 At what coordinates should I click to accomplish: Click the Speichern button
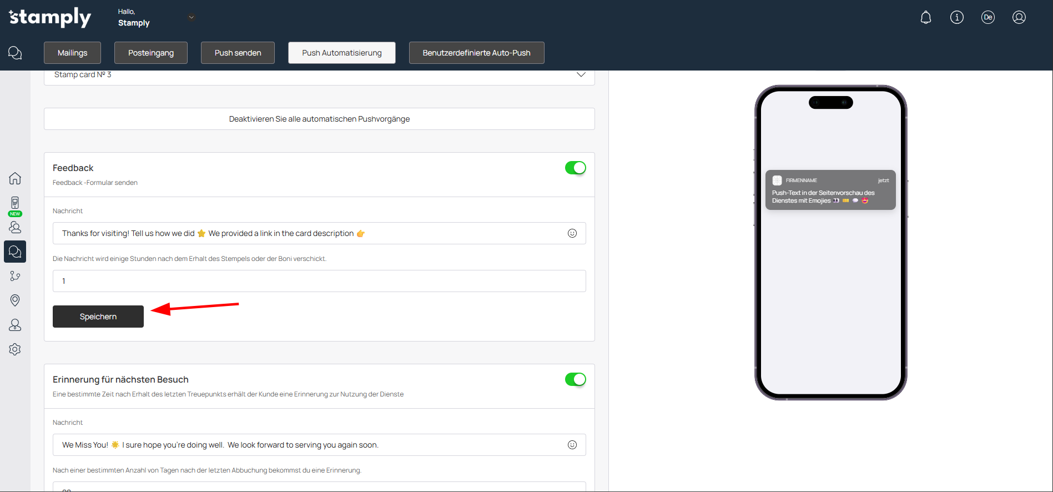(98, 317)
